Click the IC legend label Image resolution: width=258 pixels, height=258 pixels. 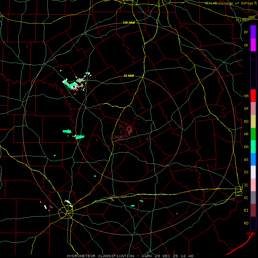tap(246, 185)
